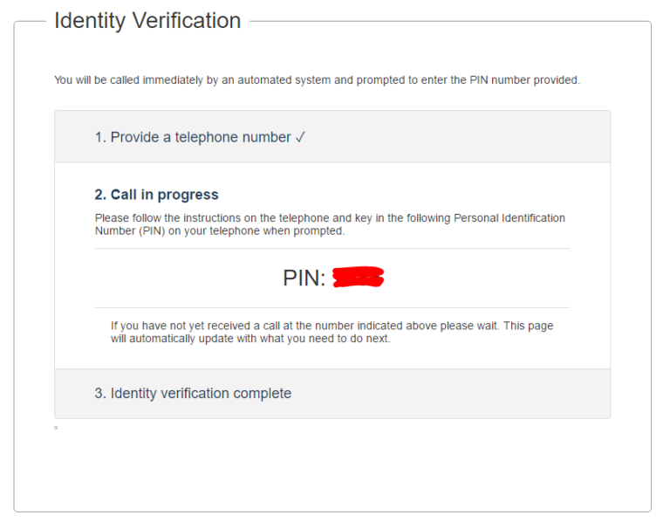Viewport: 670px width, 529px height.
Task: Click the "PIN:" label text
Action: pyautogui.click(x=304, y=278)
